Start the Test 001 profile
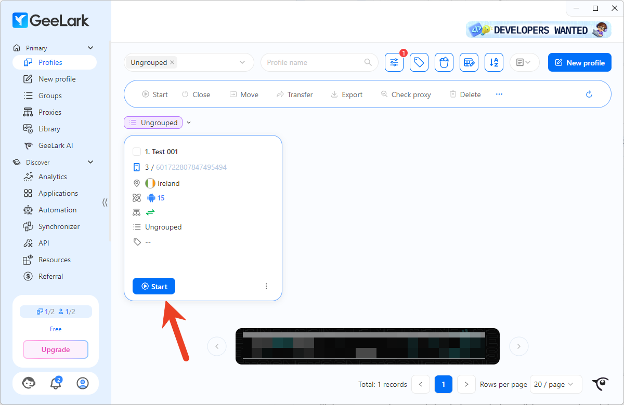This screenshot has height=405, width=624. pos(154,286)
